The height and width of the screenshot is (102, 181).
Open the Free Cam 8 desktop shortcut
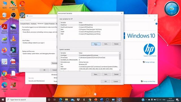[5, 63]
